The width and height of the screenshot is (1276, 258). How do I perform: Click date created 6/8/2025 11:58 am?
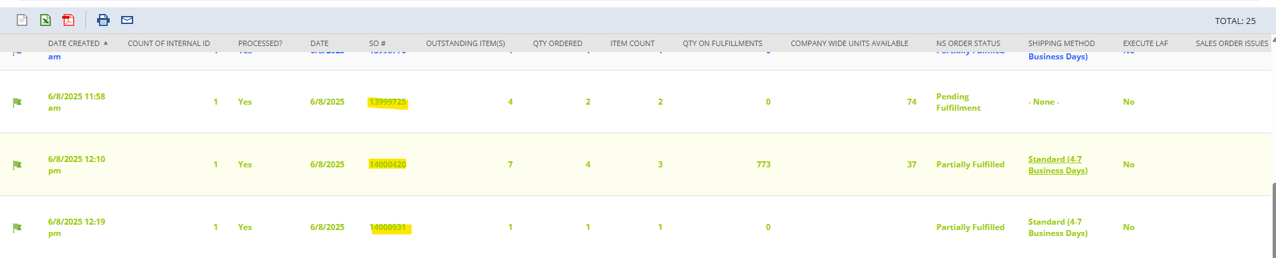coord(76,102)
